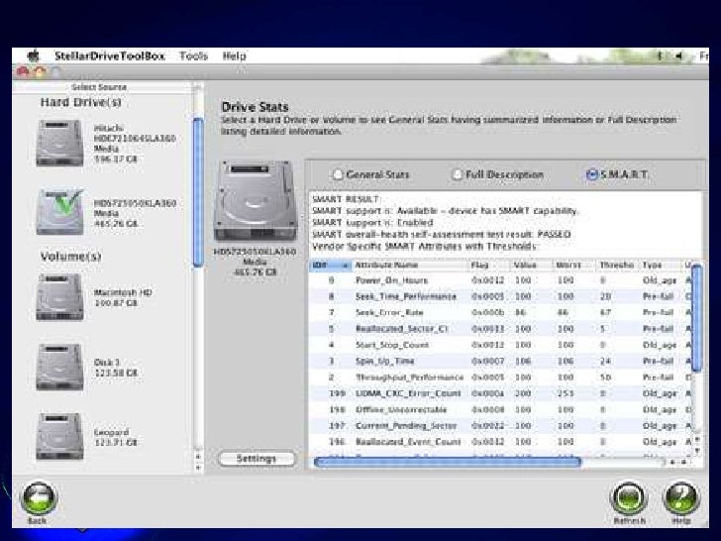
Task: Click the red close window button
Action: 22,71
